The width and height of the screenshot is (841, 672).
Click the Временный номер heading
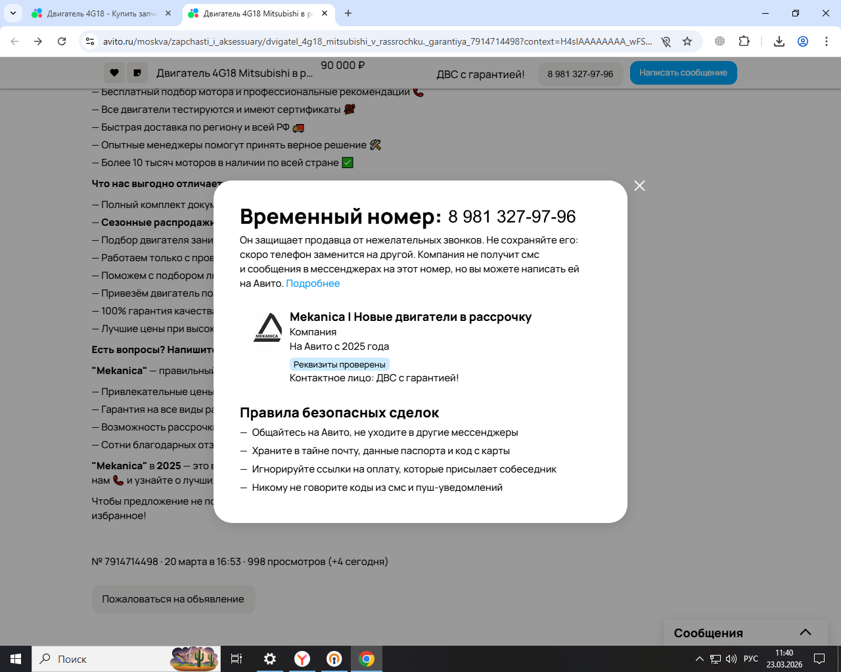tap(341, 216)
